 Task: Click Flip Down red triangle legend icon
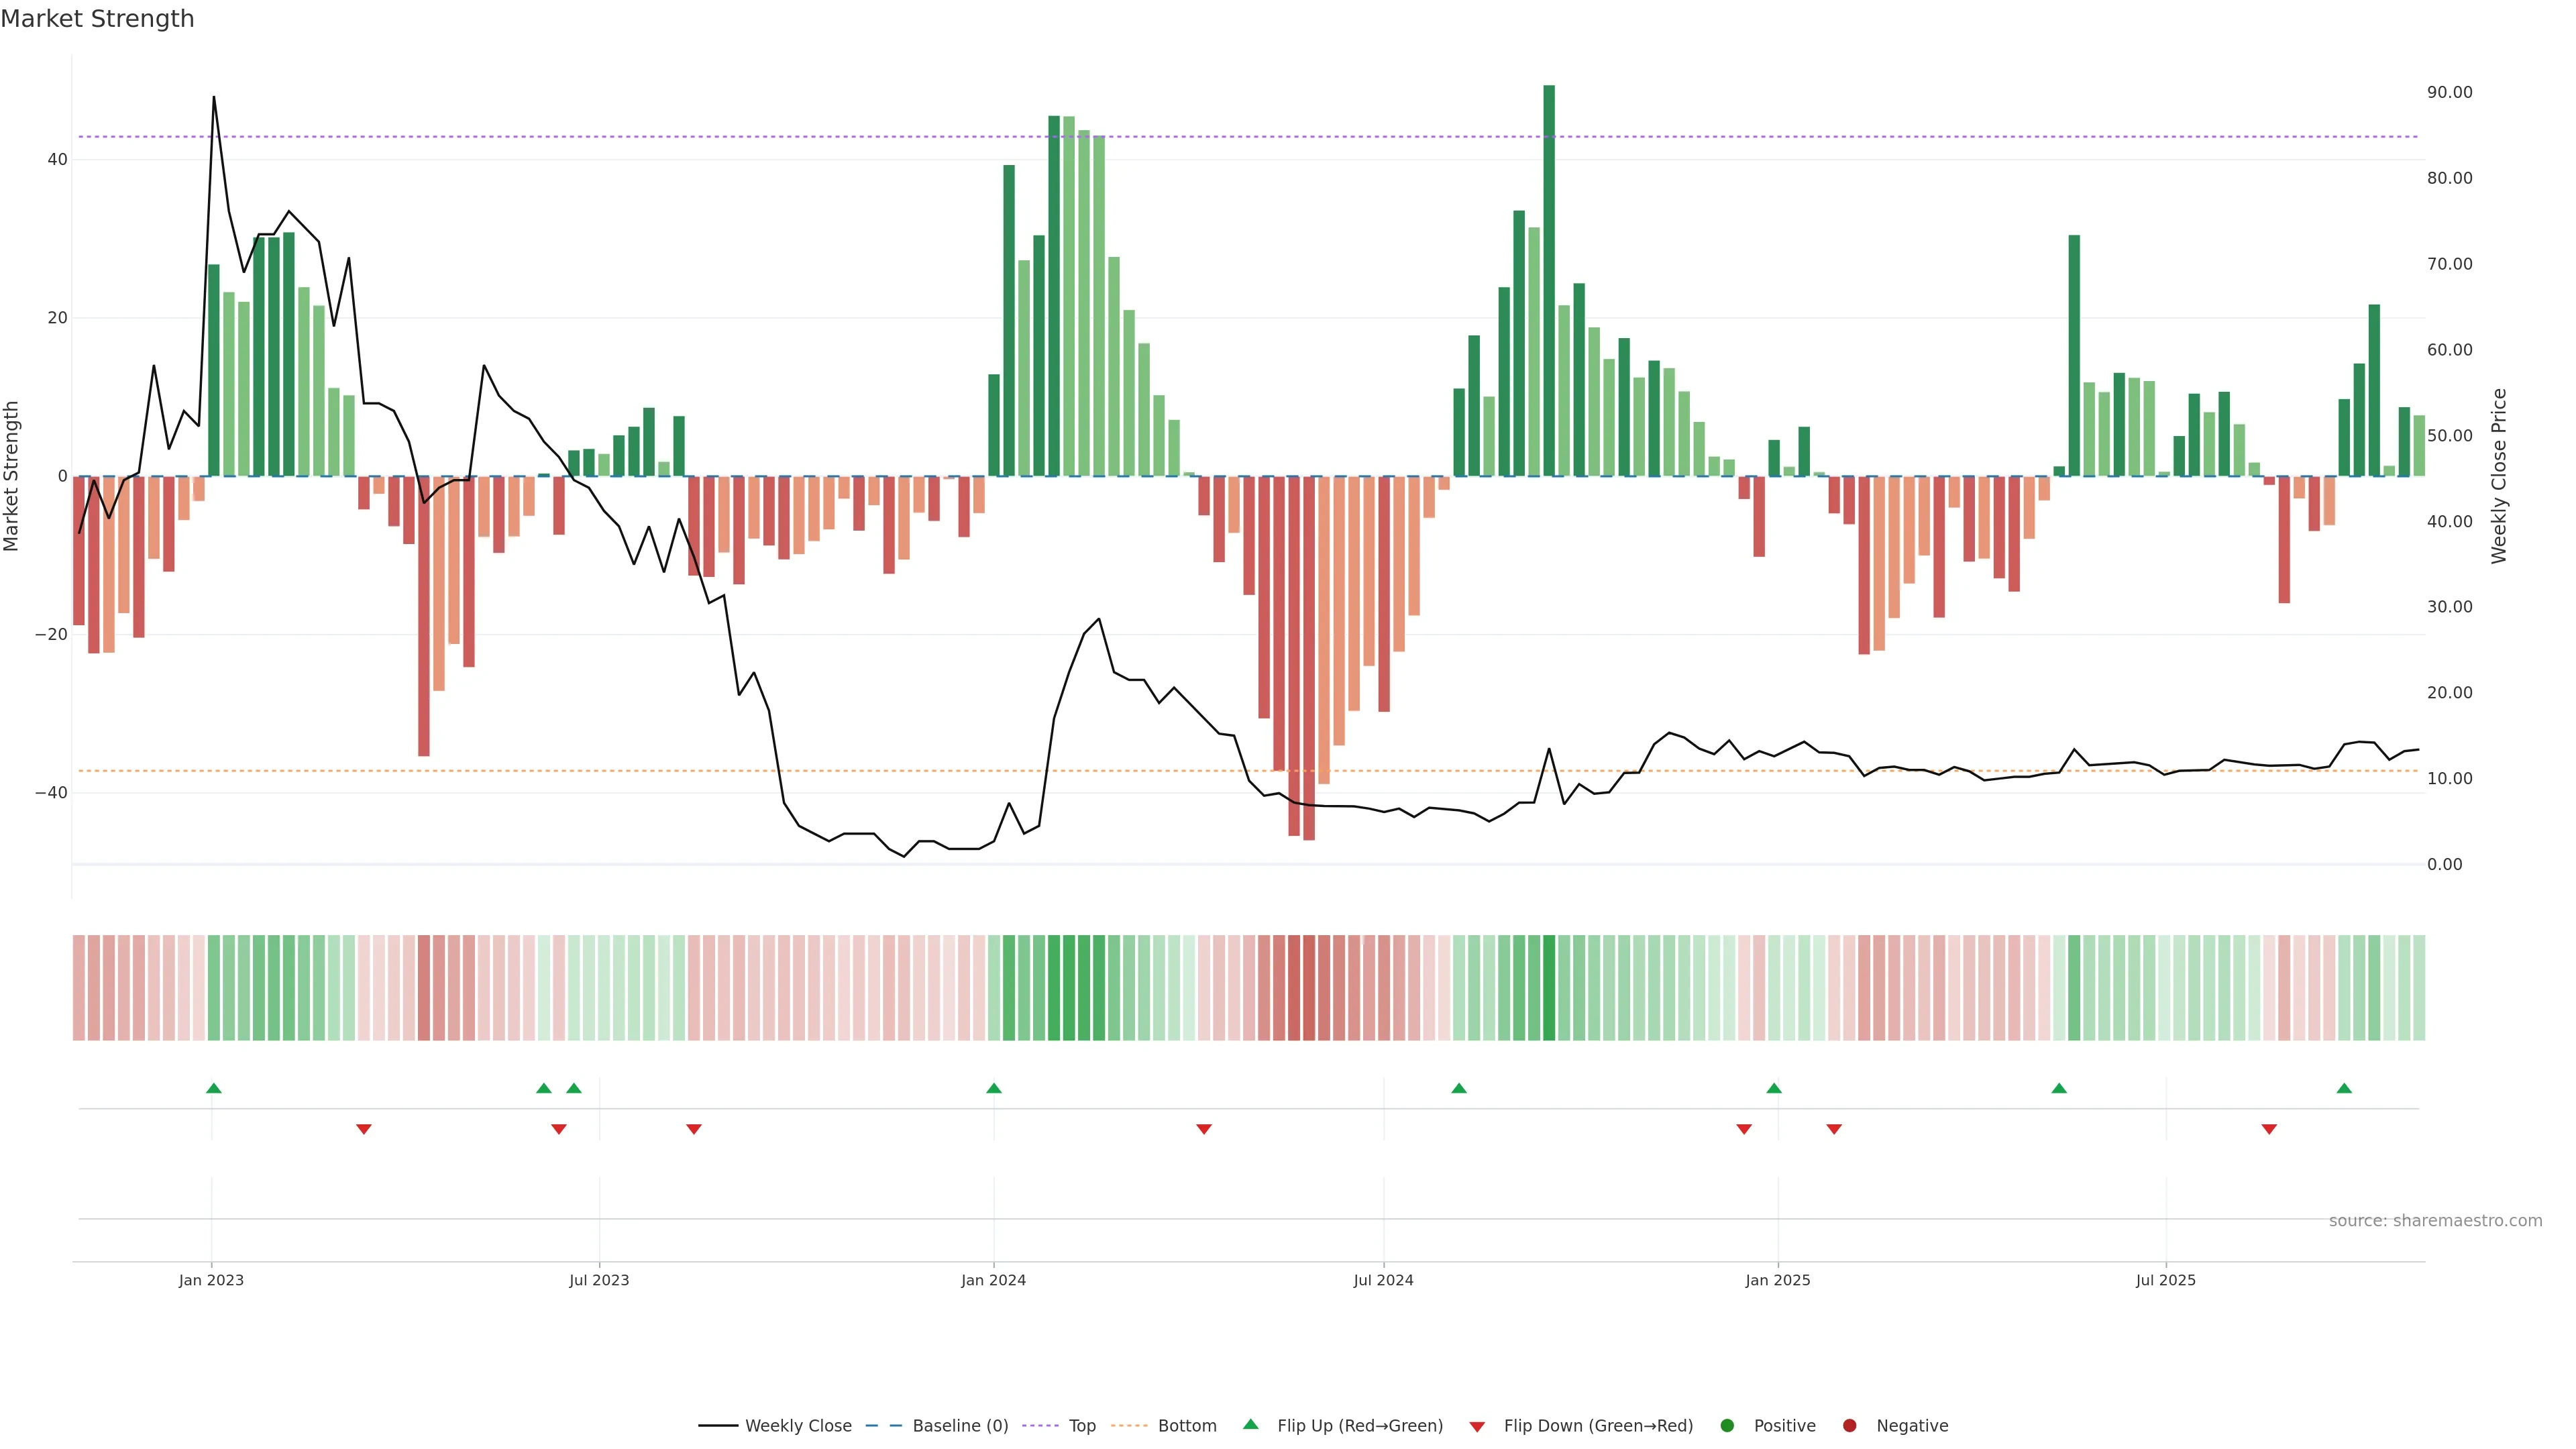coord(1477,1427)
